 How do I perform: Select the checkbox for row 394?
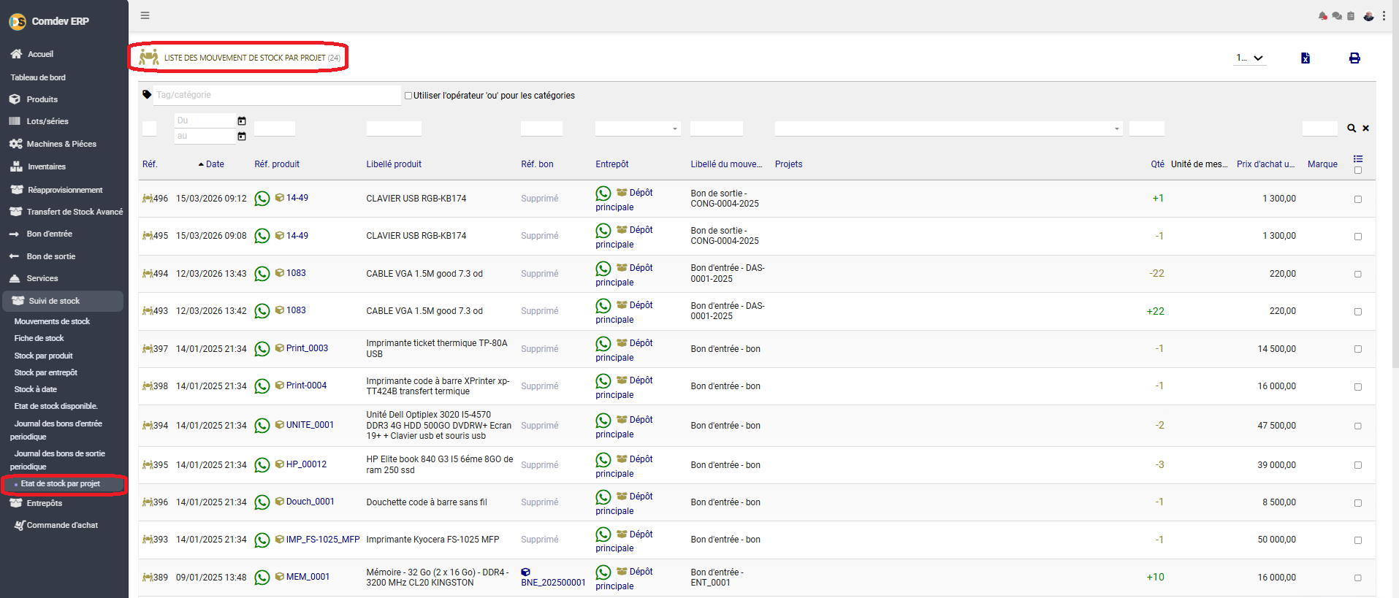pyautogui.click(x=1358, y=426)
